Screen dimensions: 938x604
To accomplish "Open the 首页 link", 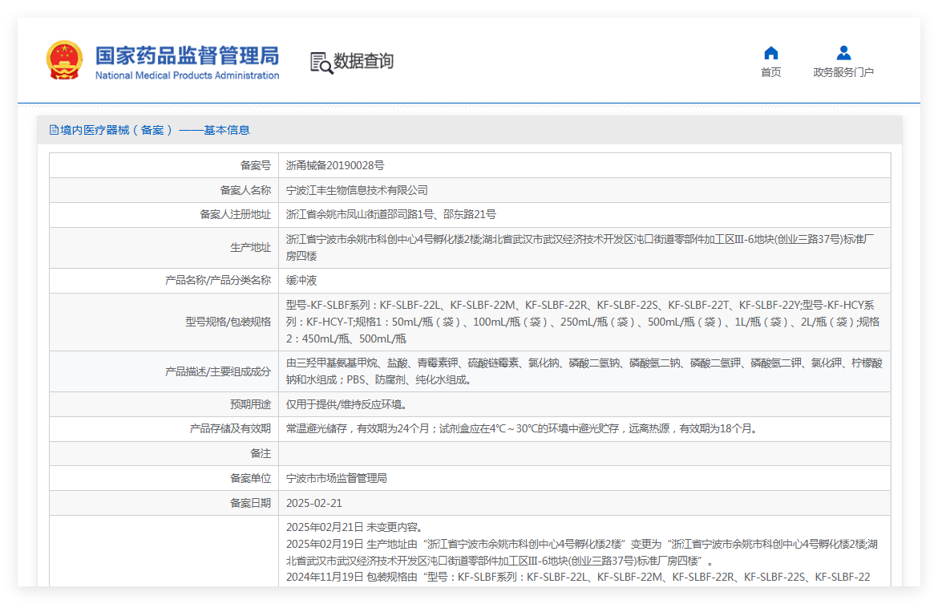I will pos(771,72).
